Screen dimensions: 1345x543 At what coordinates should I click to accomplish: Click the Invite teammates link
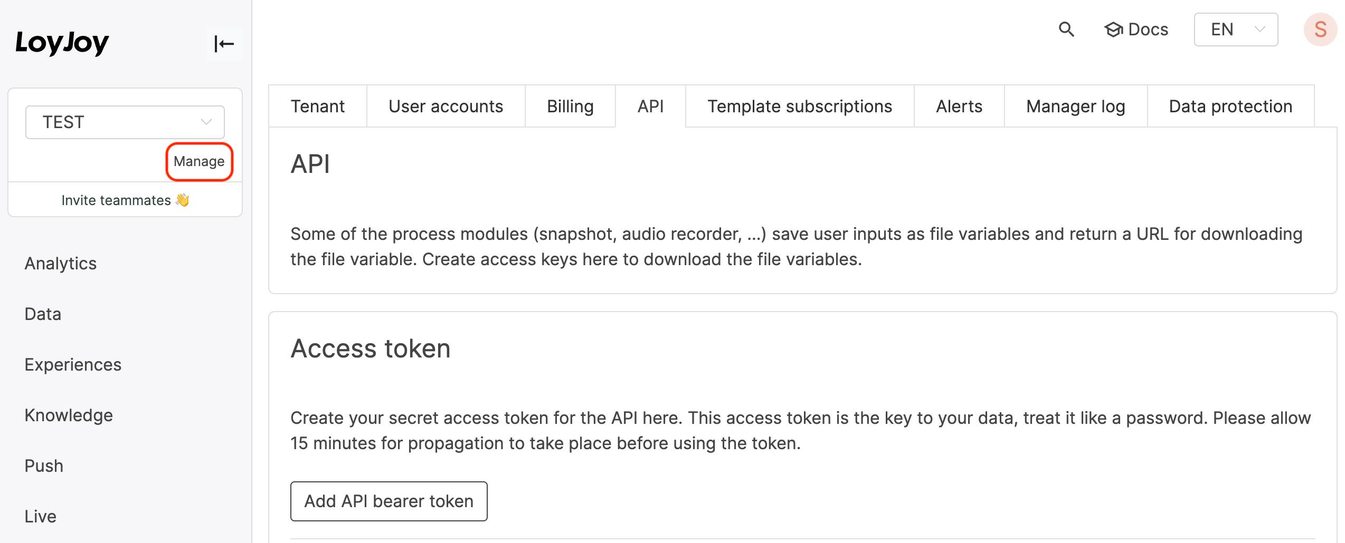[x=125, y=200]
